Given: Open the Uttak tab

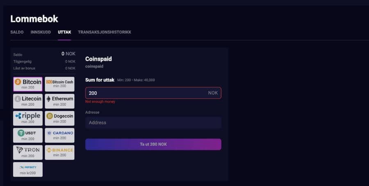Looking at the screenshot, I should pos(64,32).
